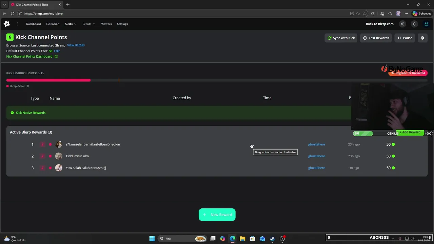Open browser Settings and more ellipsis
The height and width of the screenshot is (244, 434).
(x=406, y=14)
